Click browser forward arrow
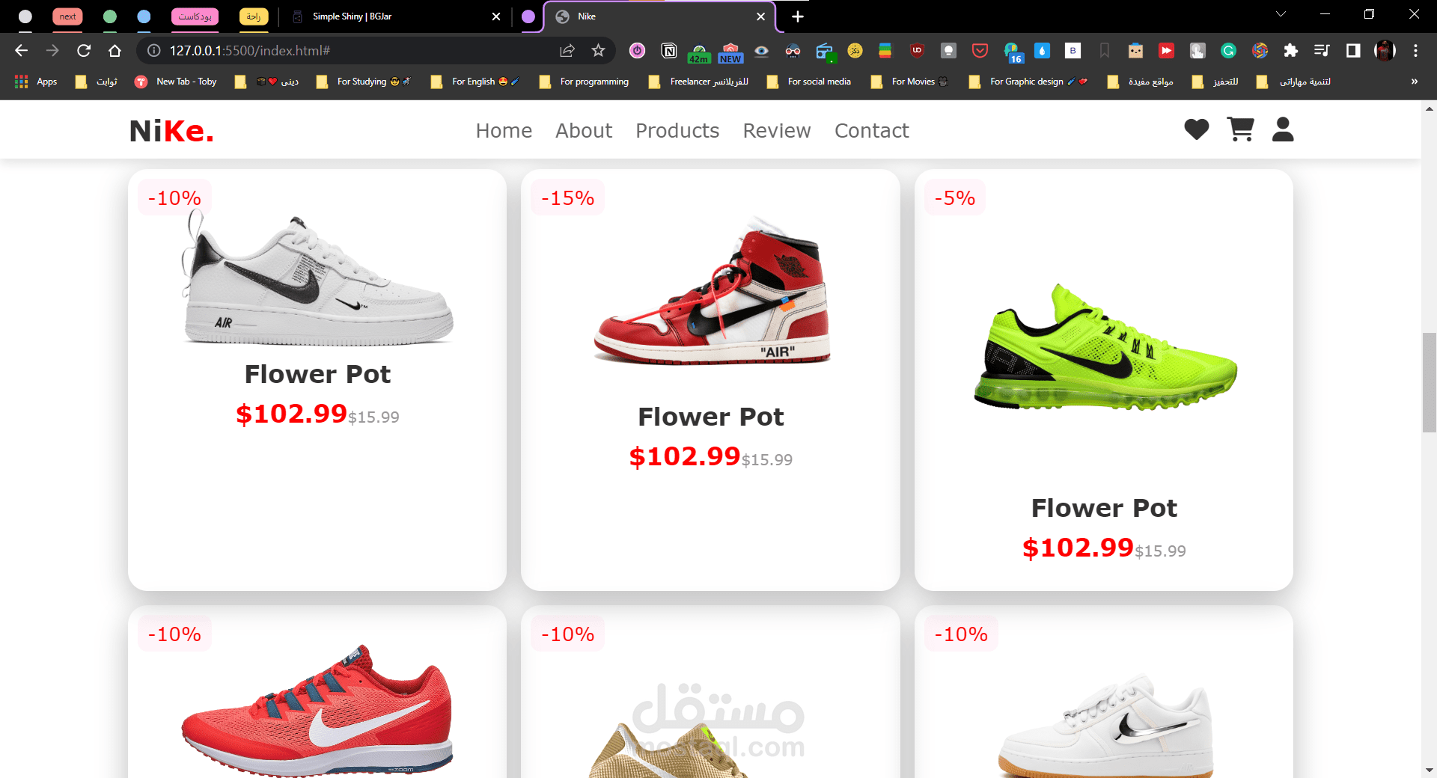 click(x=52, y=50)
